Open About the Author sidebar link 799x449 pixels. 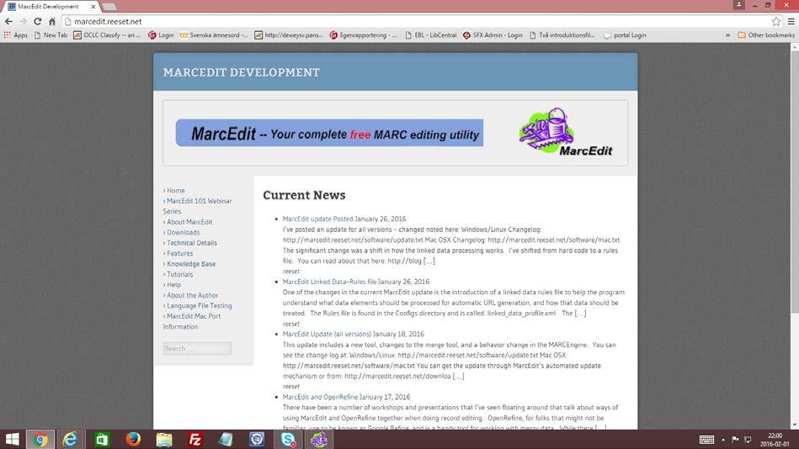click(192, 295)
